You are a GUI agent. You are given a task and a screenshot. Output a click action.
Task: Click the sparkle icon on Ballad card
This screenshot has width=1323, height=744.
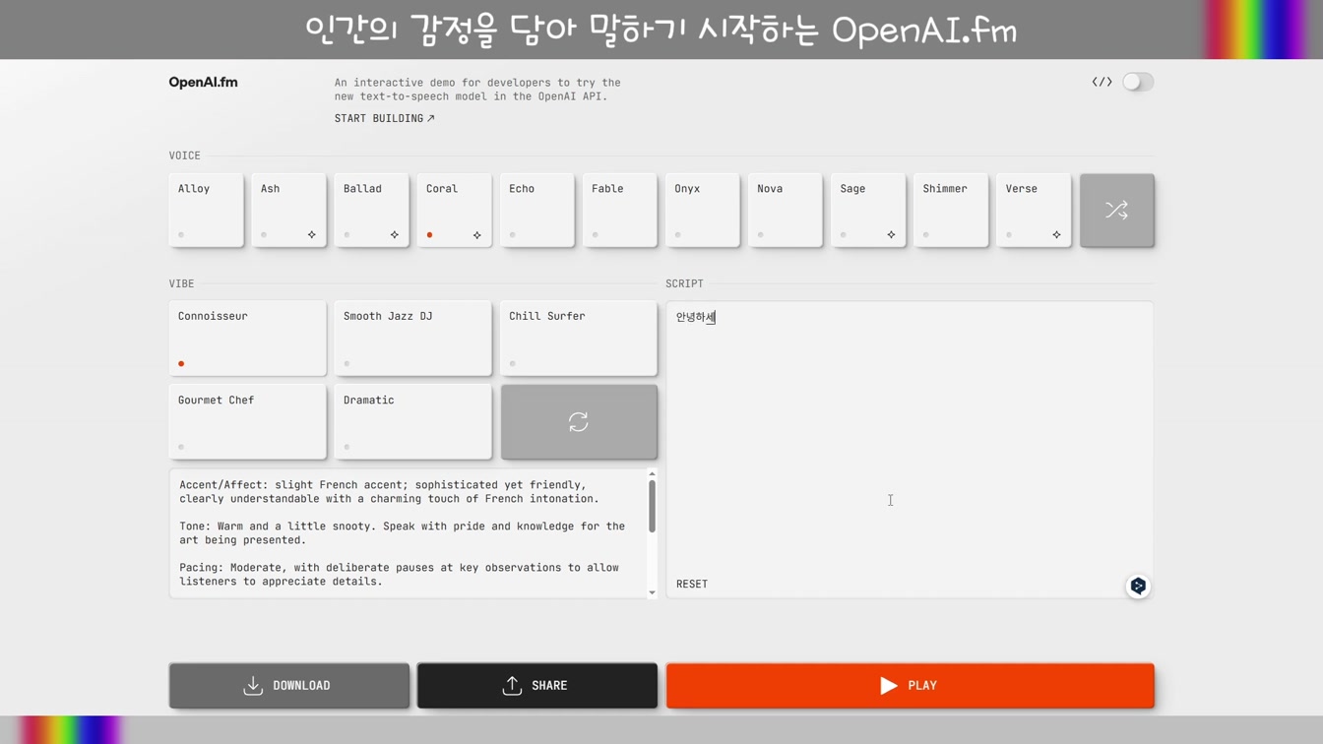click(x=395, y=234)
